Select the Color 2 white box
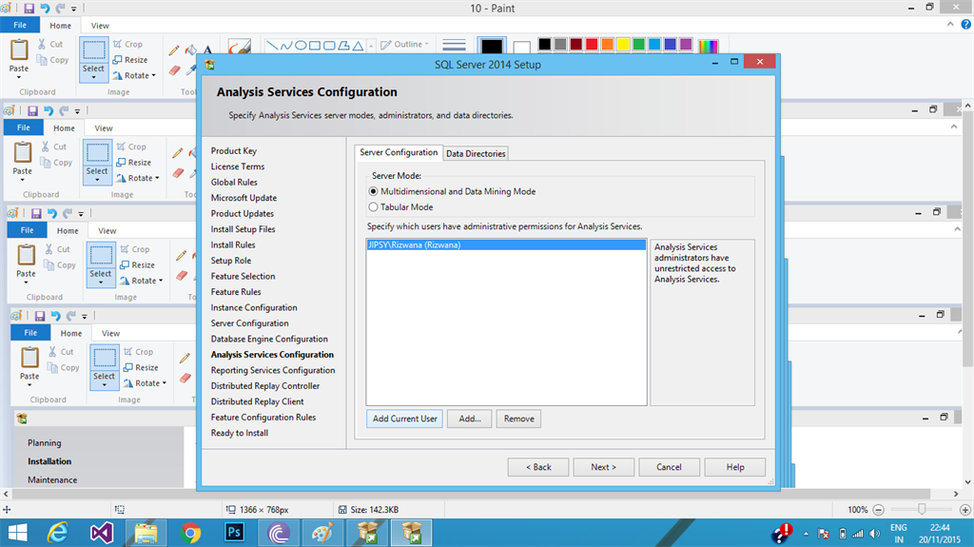 [x=522, y=48]
